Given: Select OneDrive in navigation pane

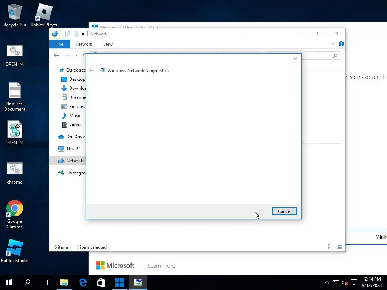Looking at the screenshot, I should pos(71,137).
